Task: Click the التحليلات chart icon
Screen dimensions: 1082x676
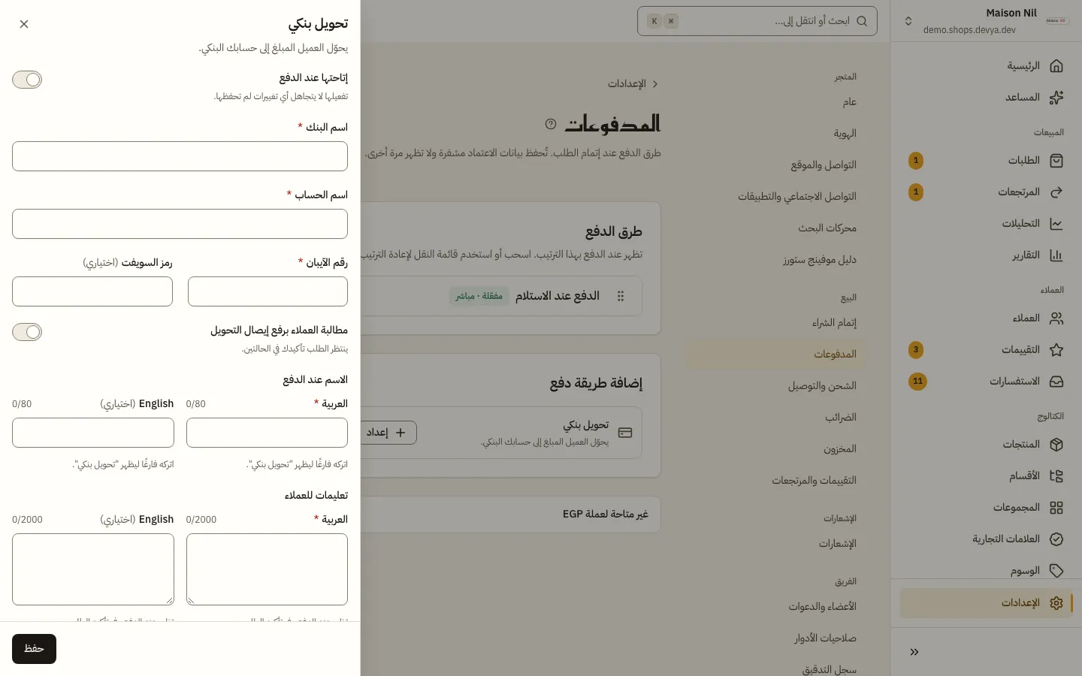Action: point(1056,224)
